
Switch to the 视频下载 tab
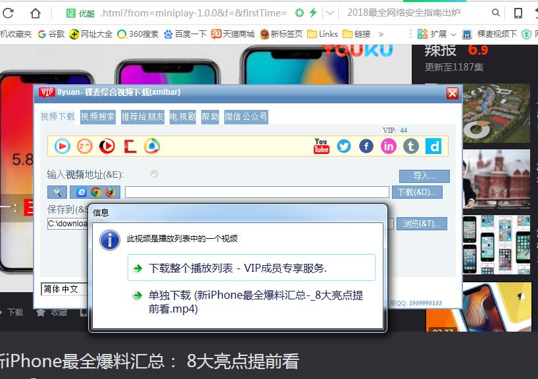[57, 116]
